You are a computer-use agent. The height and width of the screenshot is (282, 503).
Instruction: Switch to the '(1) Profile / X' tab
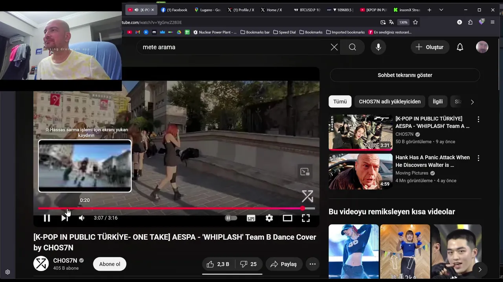[241, 10]
